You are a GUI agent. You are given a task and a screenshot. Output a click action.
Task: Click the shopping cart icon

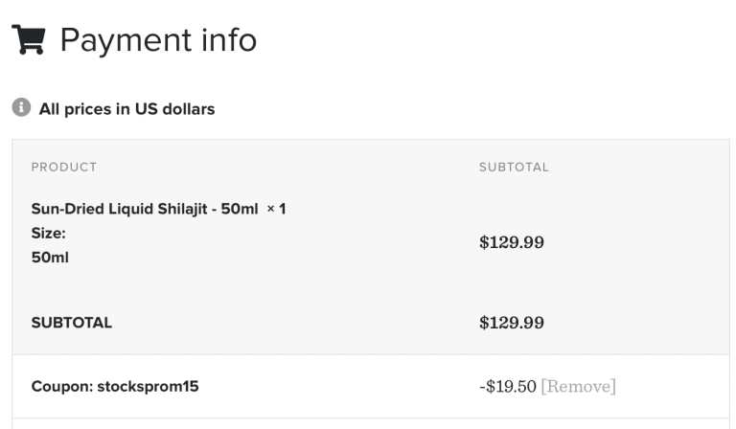(30, 40)
